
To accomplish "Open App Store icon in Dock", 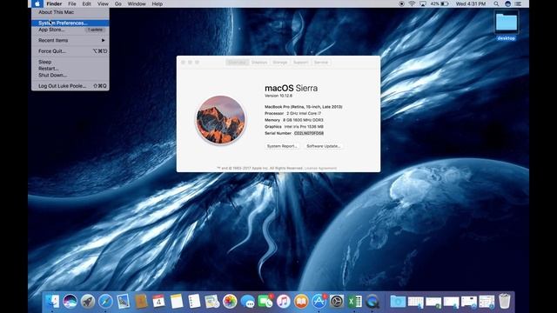I will click(319, 302).
